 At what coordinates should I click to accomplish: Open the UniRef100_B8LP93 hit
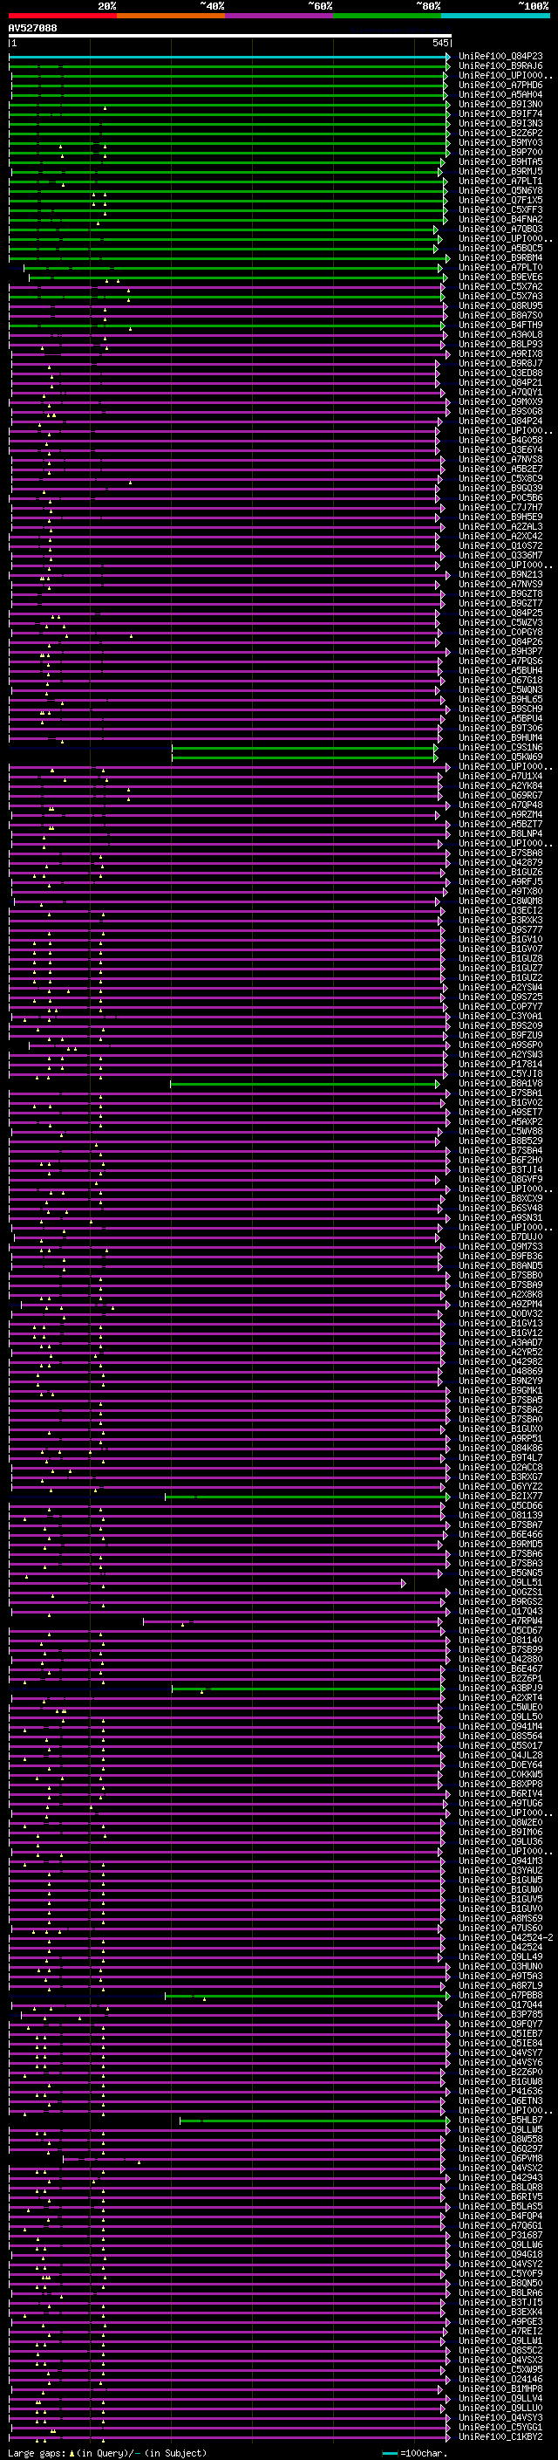click(x=500, y=345)
